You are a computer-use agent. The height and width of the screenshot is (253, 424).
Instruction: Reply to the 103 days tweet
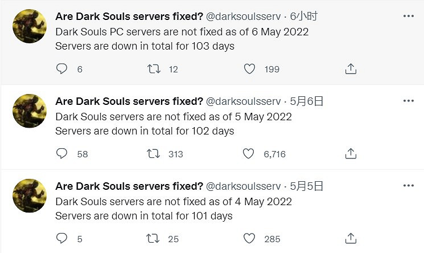pyautogui.click(x=62, y=69)
